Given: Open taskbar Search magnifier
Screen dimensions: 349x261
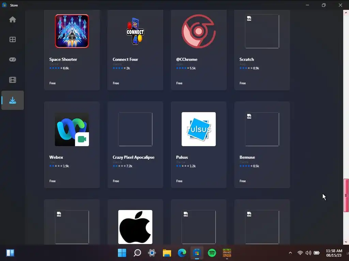Looking at the screenshot, I should point(137,253).
